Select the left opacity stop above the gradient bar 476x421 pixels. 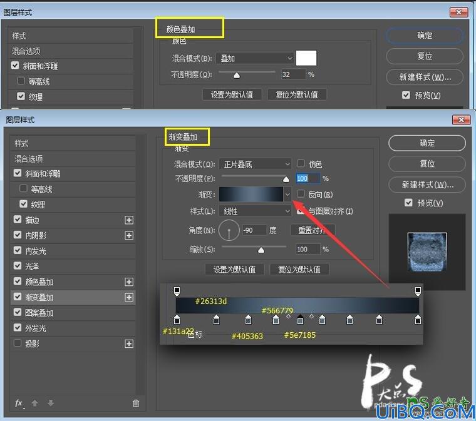(177, 291)
